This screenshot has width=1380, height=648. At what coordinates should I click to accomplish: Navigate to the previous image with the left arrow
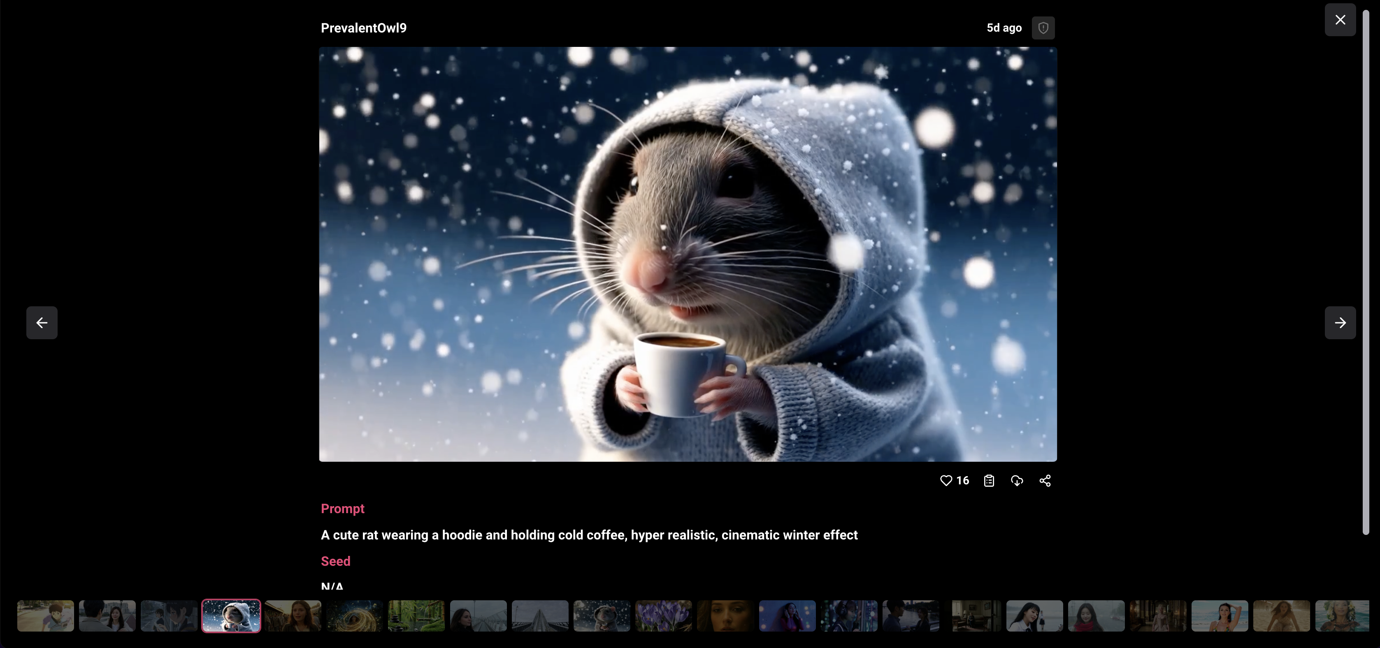(42, 323)
